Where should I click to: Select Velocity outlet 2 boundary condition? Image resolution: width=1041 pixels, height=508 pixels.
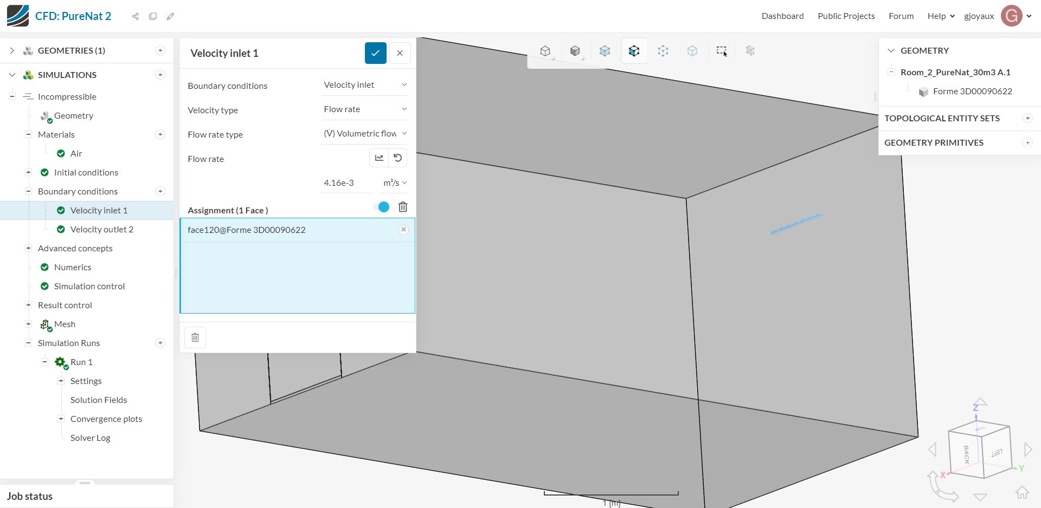pyautogui.click(x=102, y=229)
